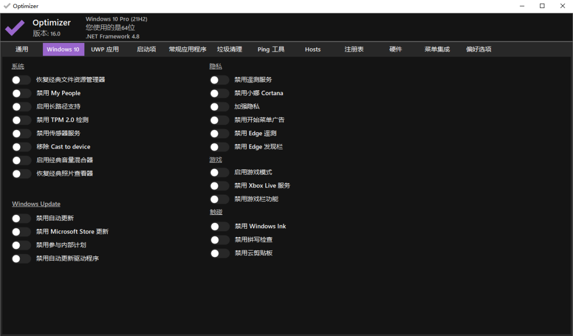
Task: Select the Windows 10 tab
Action: pos(63,49)
